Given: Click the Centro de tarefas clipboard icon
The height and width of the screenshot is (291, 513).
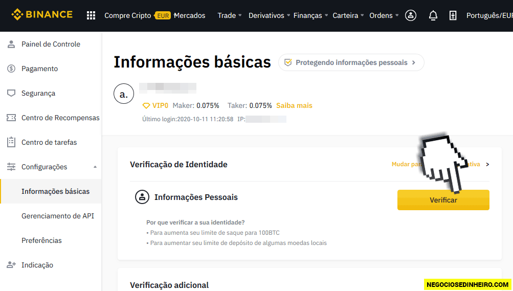Looking at the screenshot, I should coord(11,142).
